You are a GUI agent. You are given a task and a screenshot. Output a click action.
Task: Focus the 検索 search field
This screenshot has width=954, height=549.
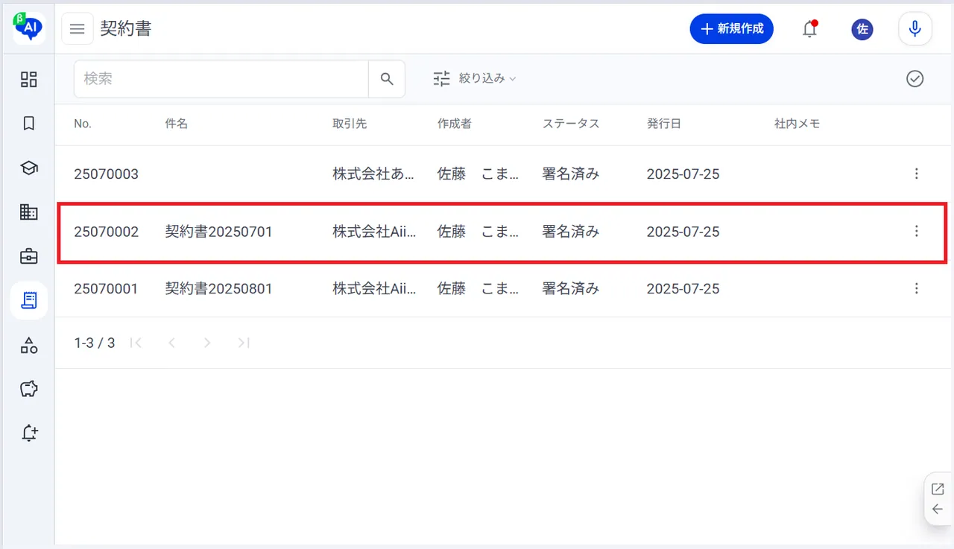[x=221, y=79]
